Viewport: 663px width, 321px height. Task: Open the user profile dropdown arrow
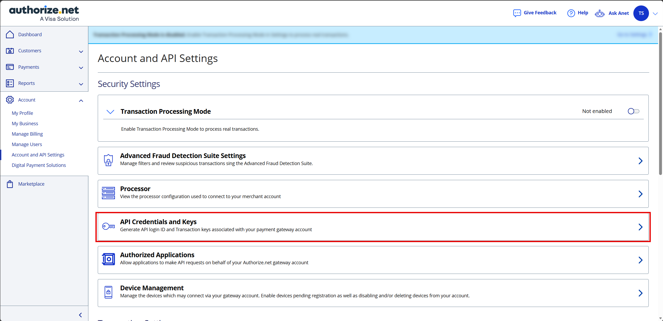pyautogui.click(x=655, y=14)
